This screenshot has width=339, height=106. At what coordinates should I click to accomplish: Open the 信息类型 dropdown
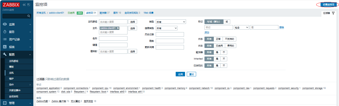(167, 28)
